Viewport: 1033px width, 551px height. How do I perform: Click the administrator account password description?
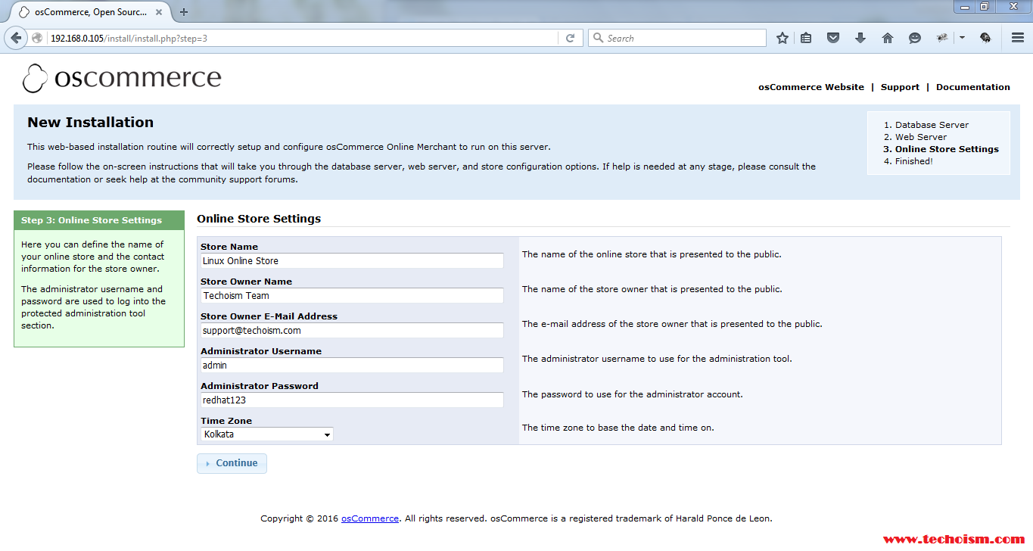click(x=633, y=394)
